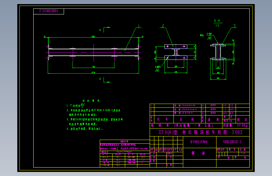Click the upper "A" section cut marker
The width and height of the screenshot is (272, 176).
point(100,30)
